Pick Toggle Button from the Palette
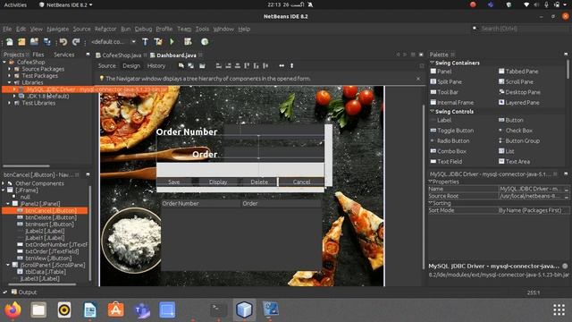572x322 pixels. click(x=451, y=131)
